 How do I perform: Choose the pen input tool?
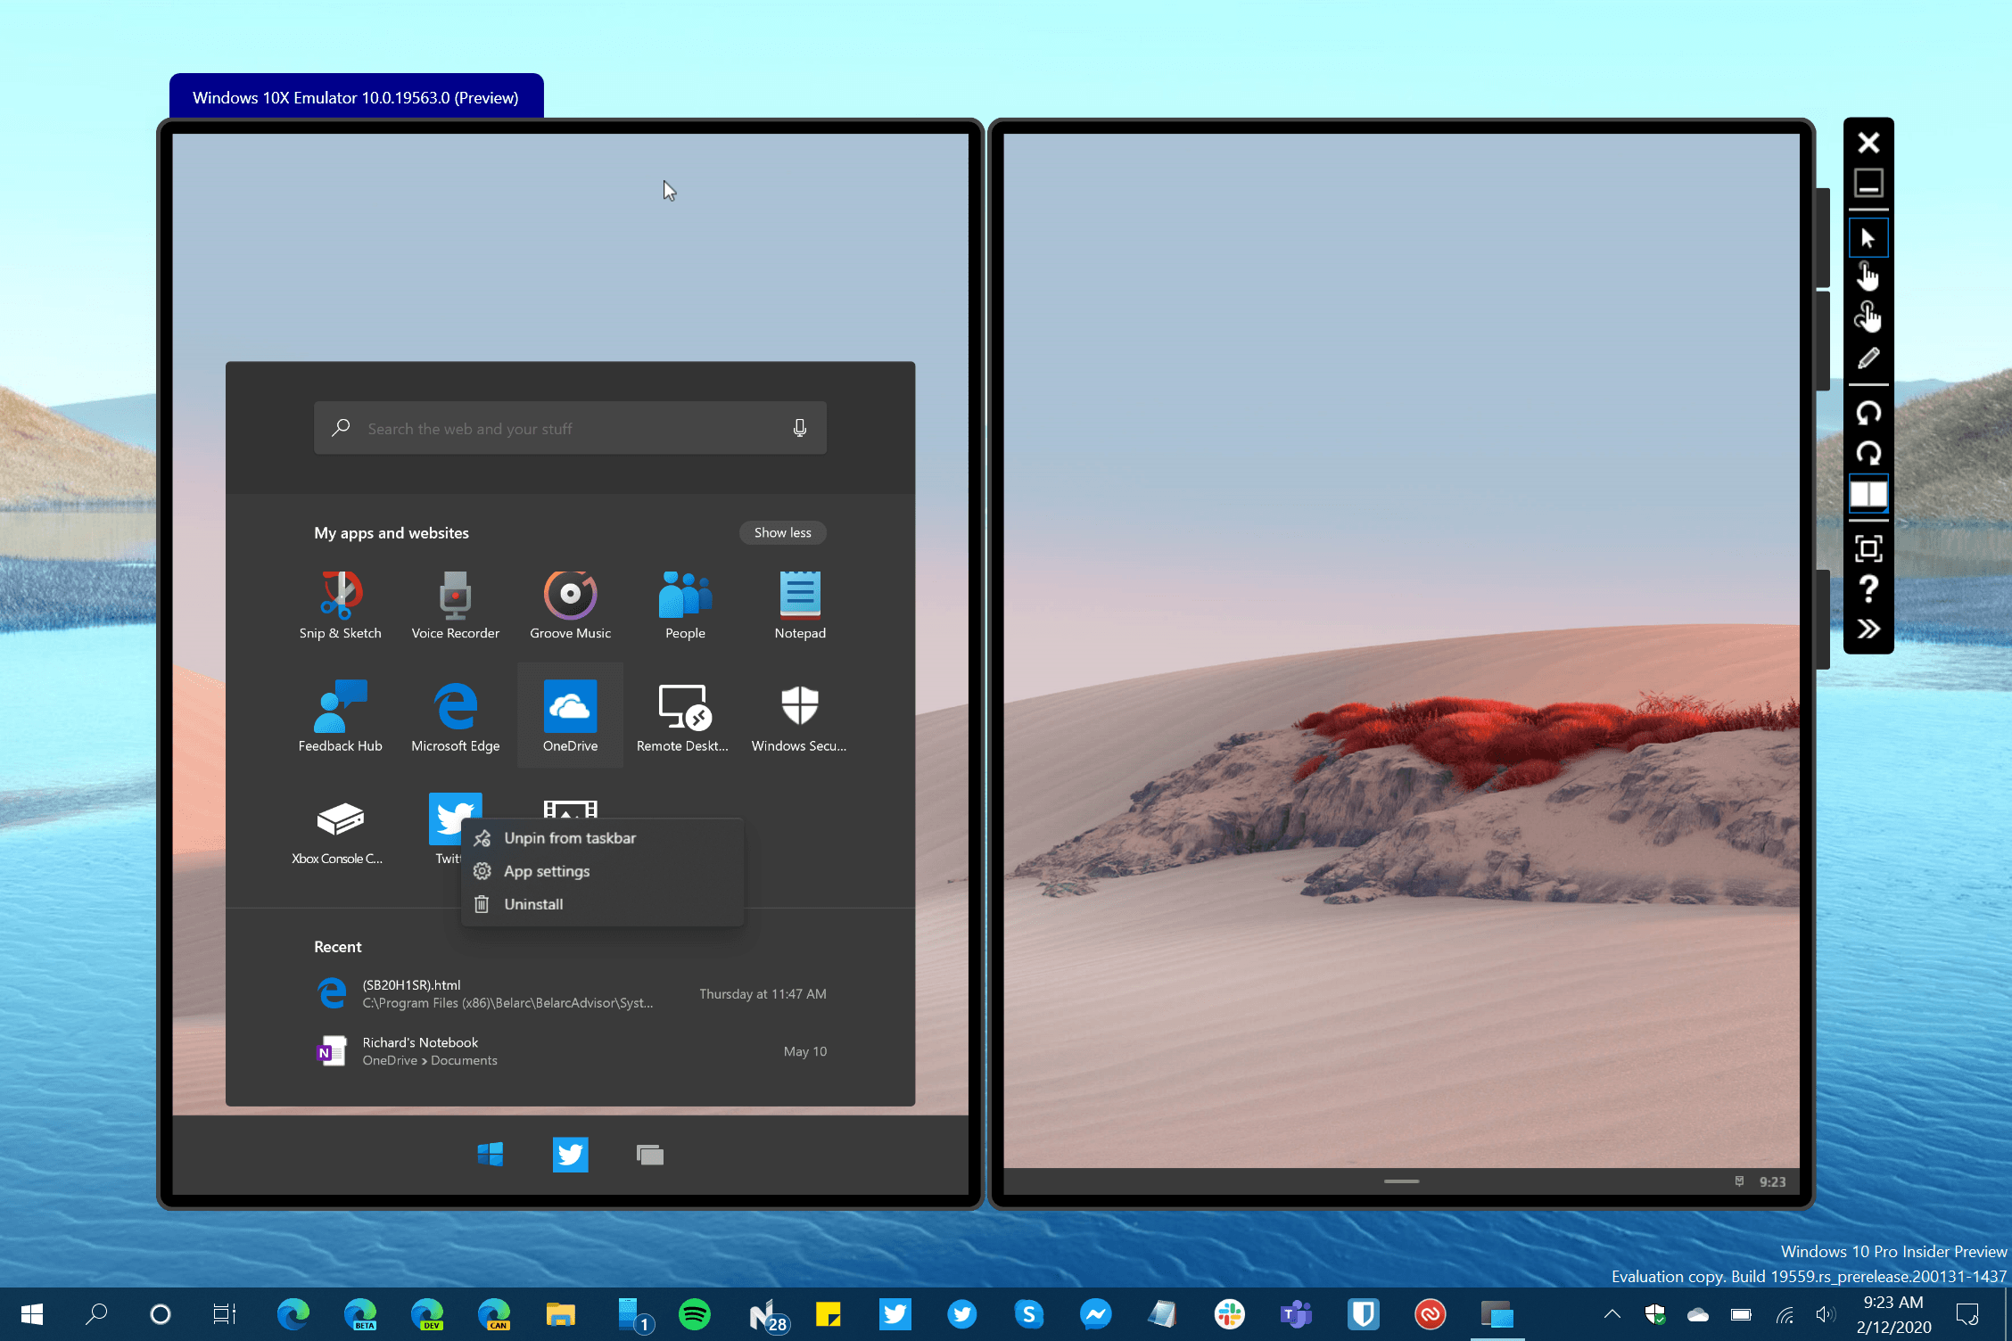[1868, 358]
